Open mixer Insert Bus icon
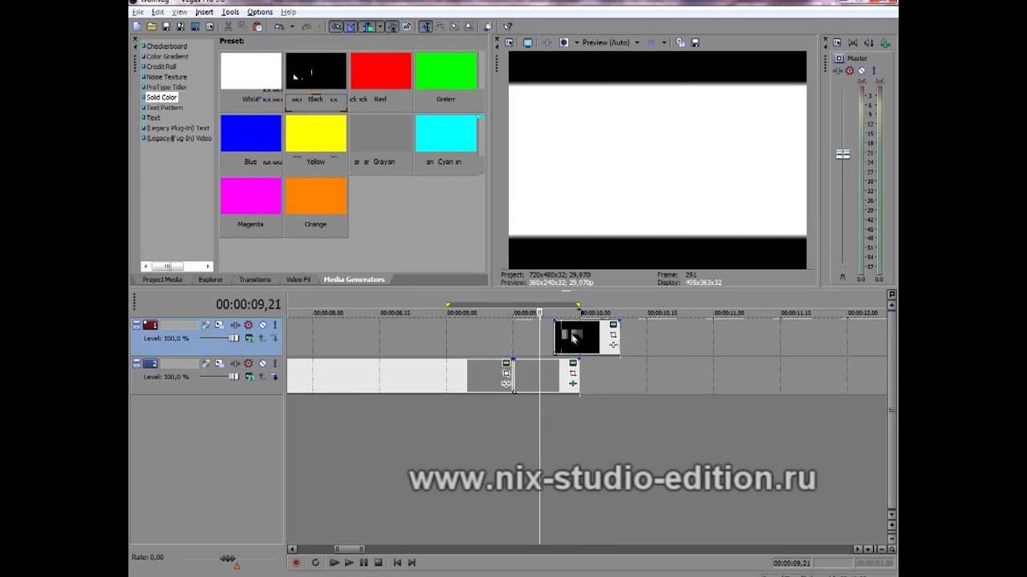This screenshot has height=577, width=1027. [x=886, y=42]
